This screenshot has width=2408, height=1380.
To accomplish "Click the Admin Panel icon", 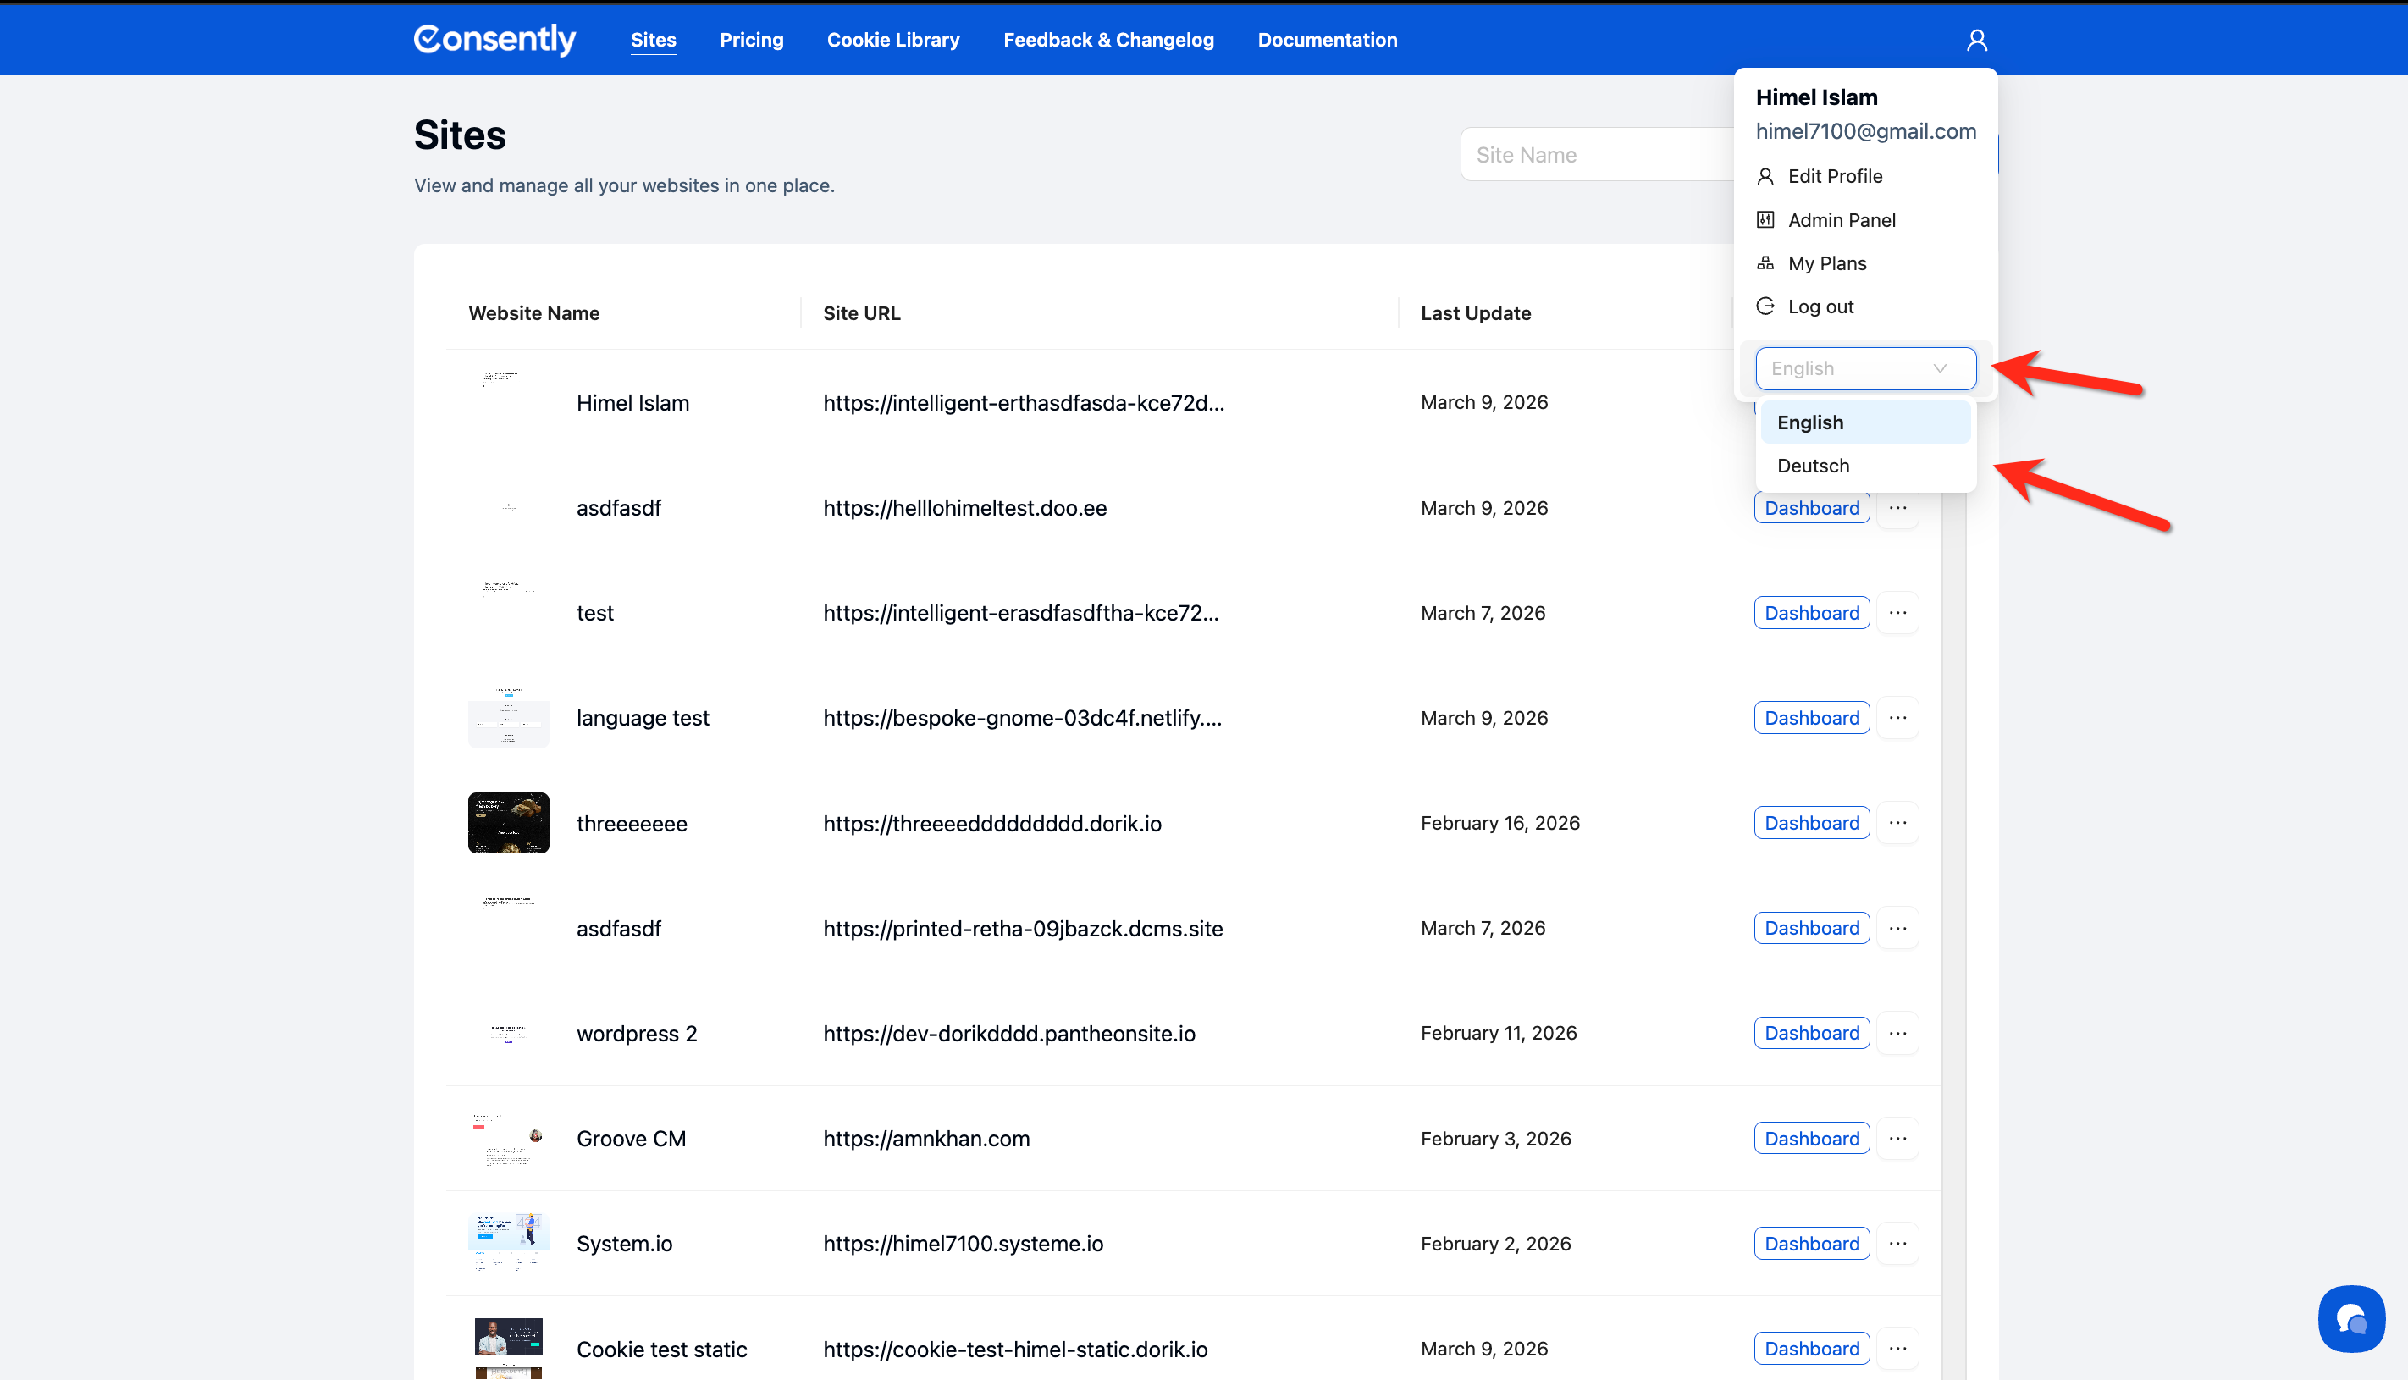I will tap(1765, 220).
